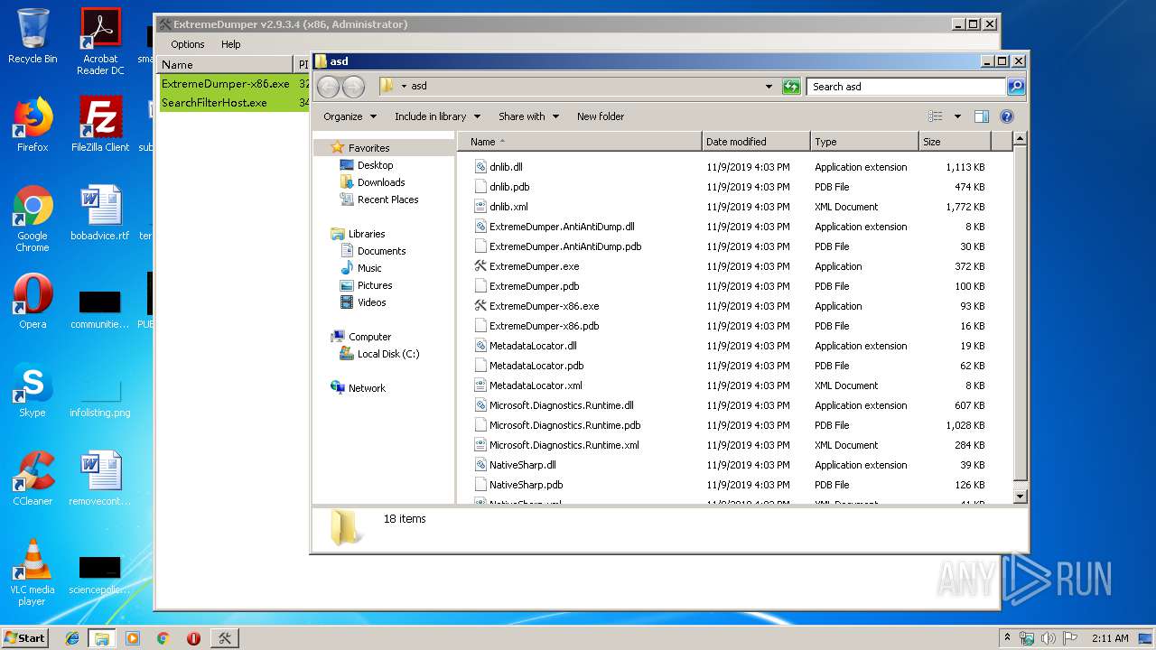Viewport: 1156px width, 650px height.
Task: Open VLC media player shortcut
Action: pyautogui.click(x=33, y=572)
